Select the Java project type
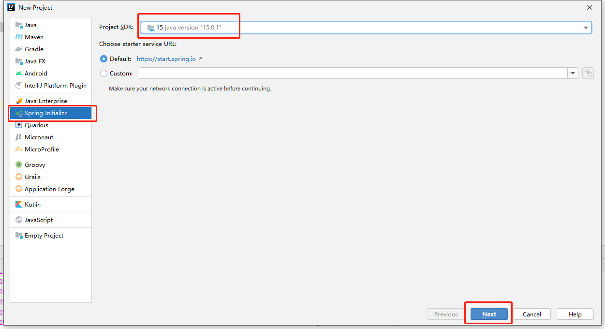 point(51,25)
